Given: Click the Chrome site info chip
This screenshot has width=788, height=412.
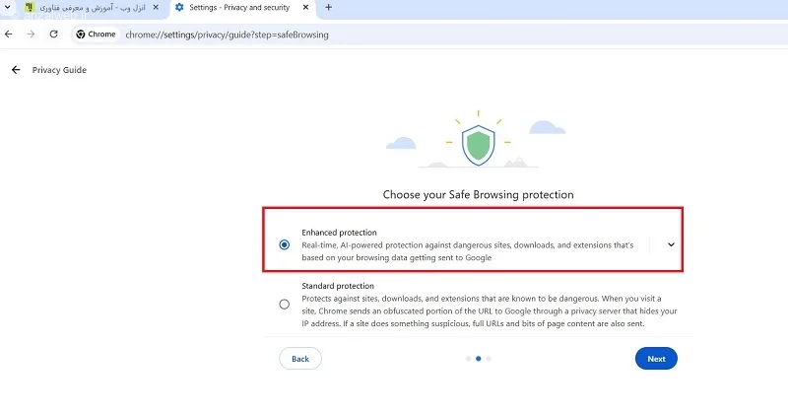Looking at the screenshot, I should pos(96,34).
